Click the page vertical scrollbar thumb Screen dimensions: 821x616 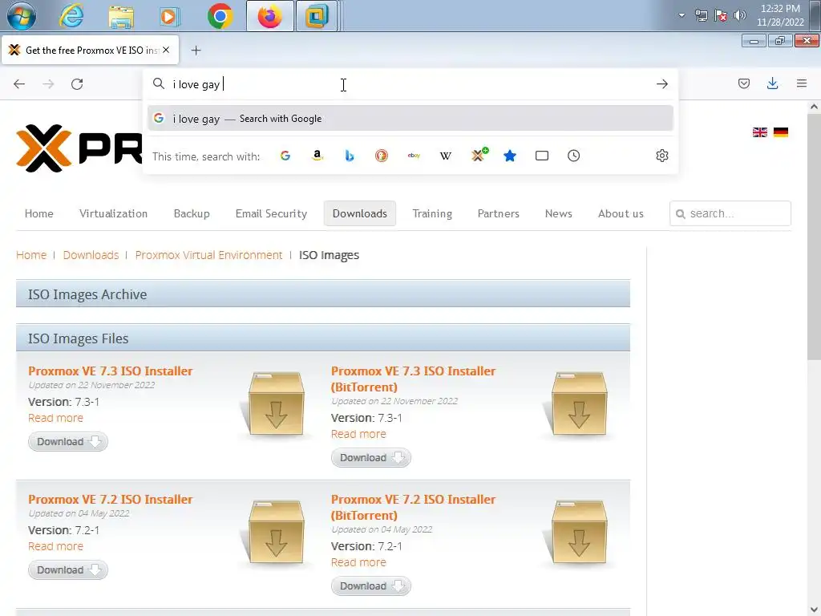tap(814, 236)
